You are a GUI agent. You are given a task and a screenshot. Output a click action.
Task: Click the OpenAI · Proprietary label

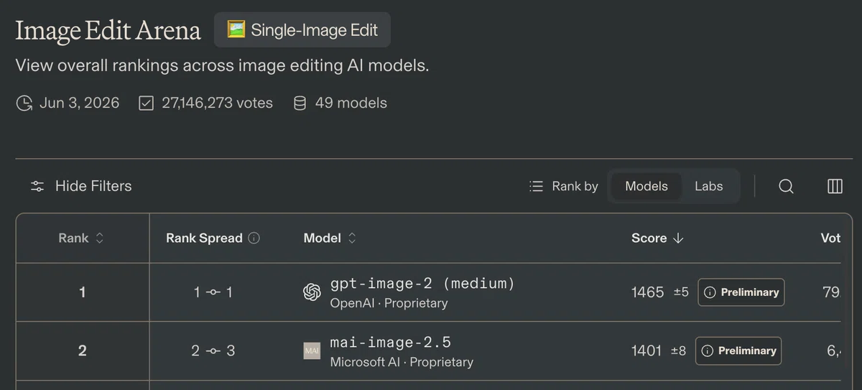[x=389, y=303]
